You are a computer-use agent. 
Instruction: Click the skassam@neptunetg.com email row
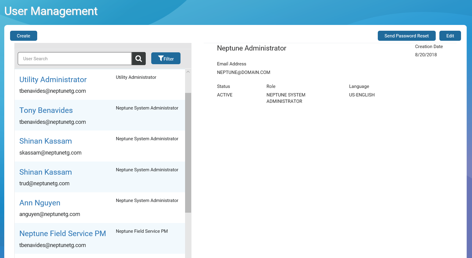50,153
